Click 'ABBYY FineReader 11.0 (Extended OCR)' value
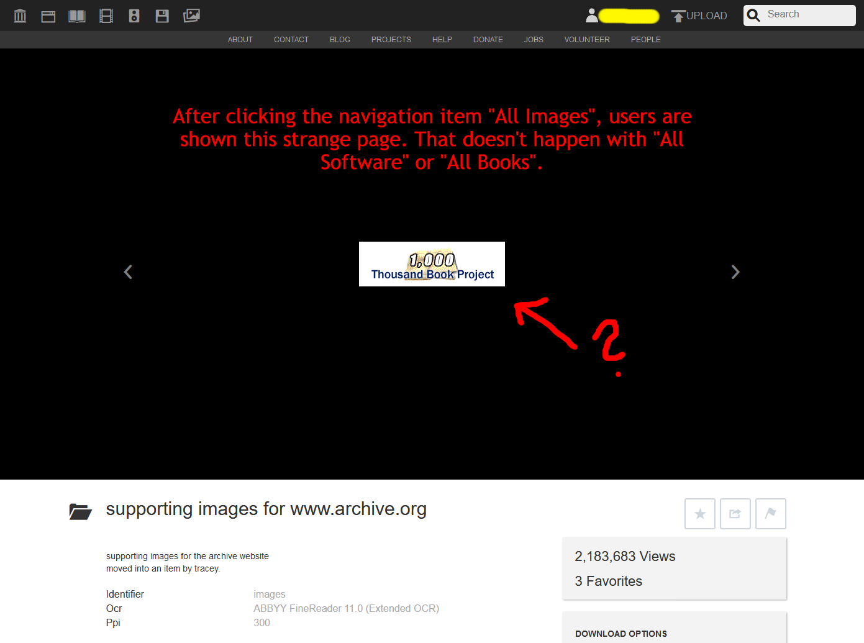This screenshot has height=643, width=864. click(346, 609)
